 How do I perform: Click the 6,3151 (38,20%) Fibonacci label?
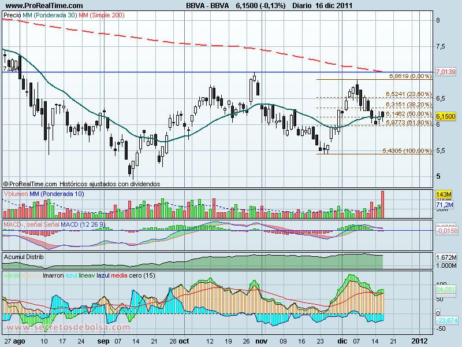coord(409,105)
